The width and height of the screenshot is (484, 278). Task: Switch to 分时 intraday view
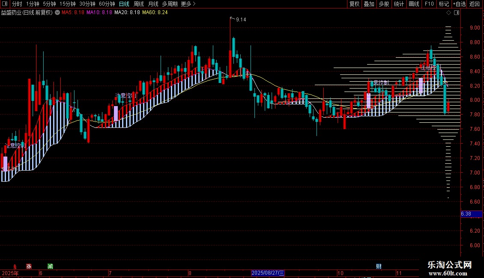point(17,4)
